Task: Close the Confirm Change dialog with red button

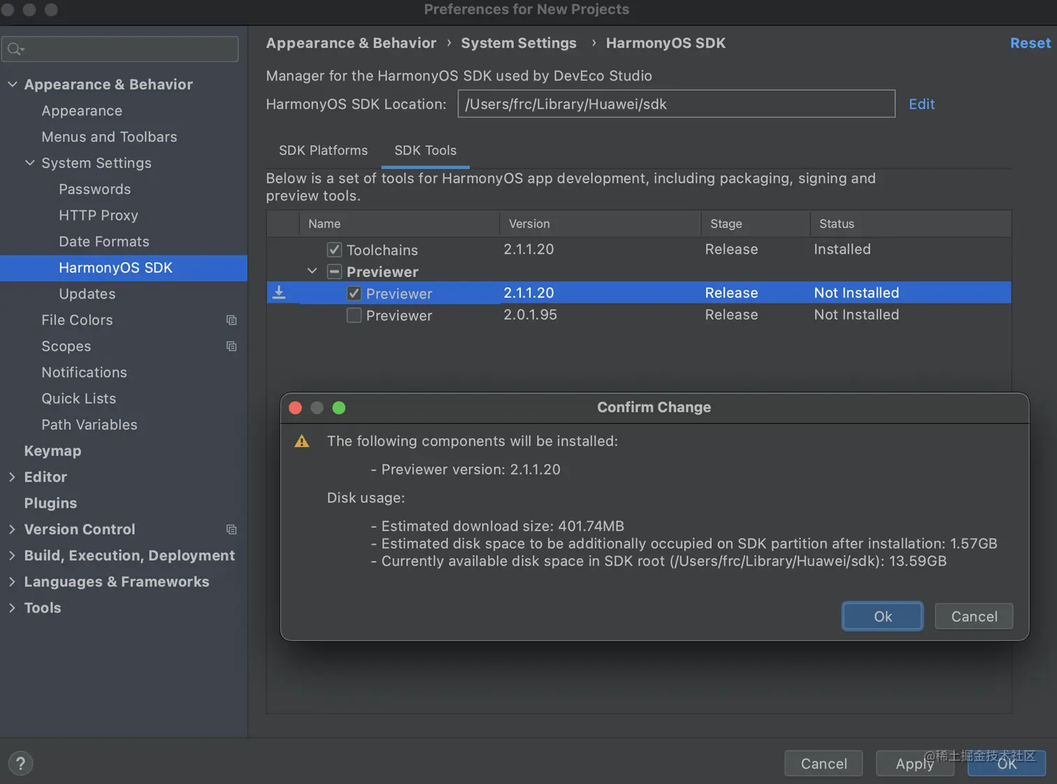Action: click(x=296, y=408)
